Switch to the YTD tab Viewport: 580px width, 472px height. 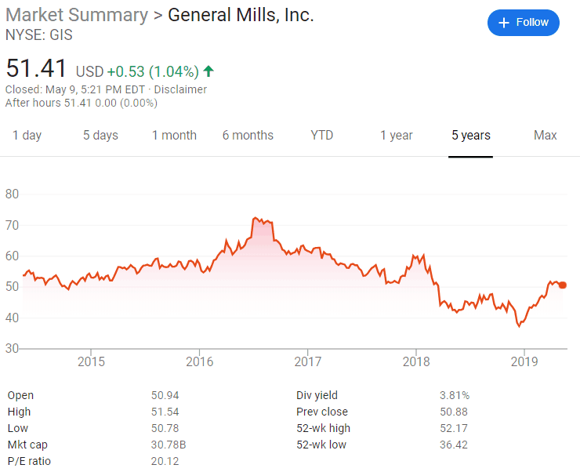[x=321, y=135]
